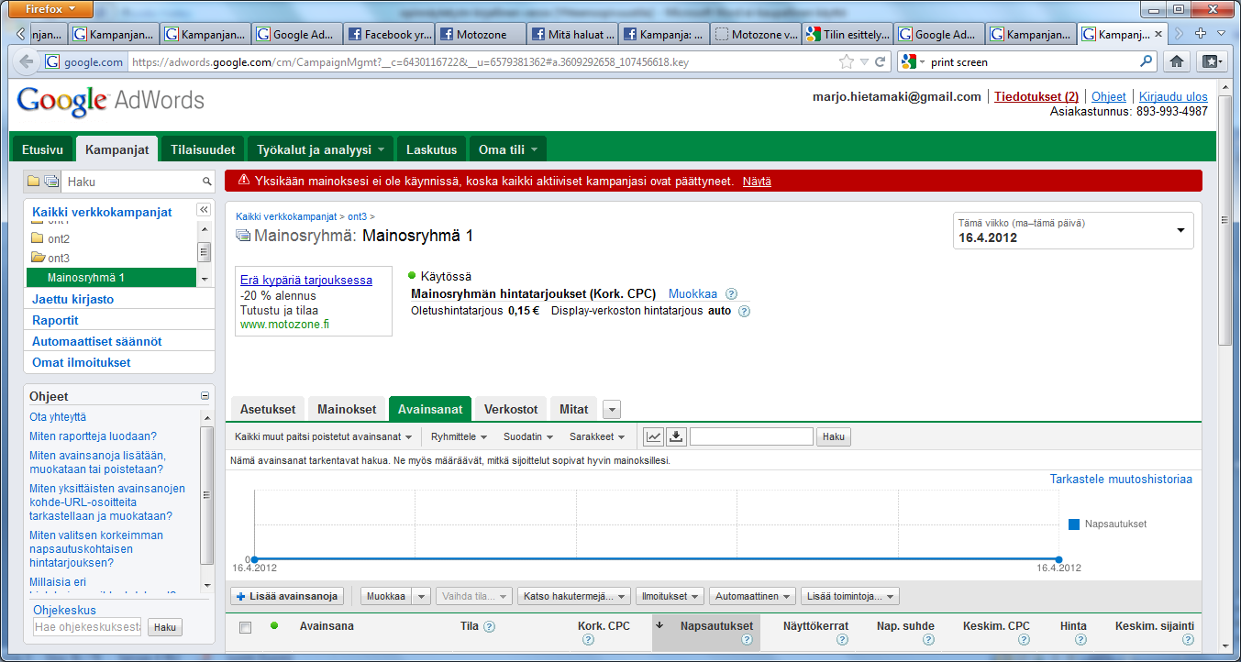Click the help icon under Hinta column
The height and width of the screenshot is (662, 1241).
click(x=1080, y=640)
